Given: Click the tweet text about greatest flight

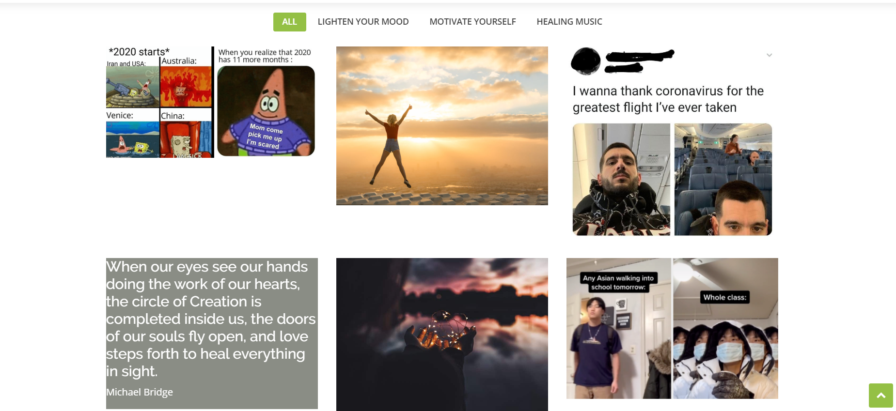Looking at the screenshot, I should (668, 99).
